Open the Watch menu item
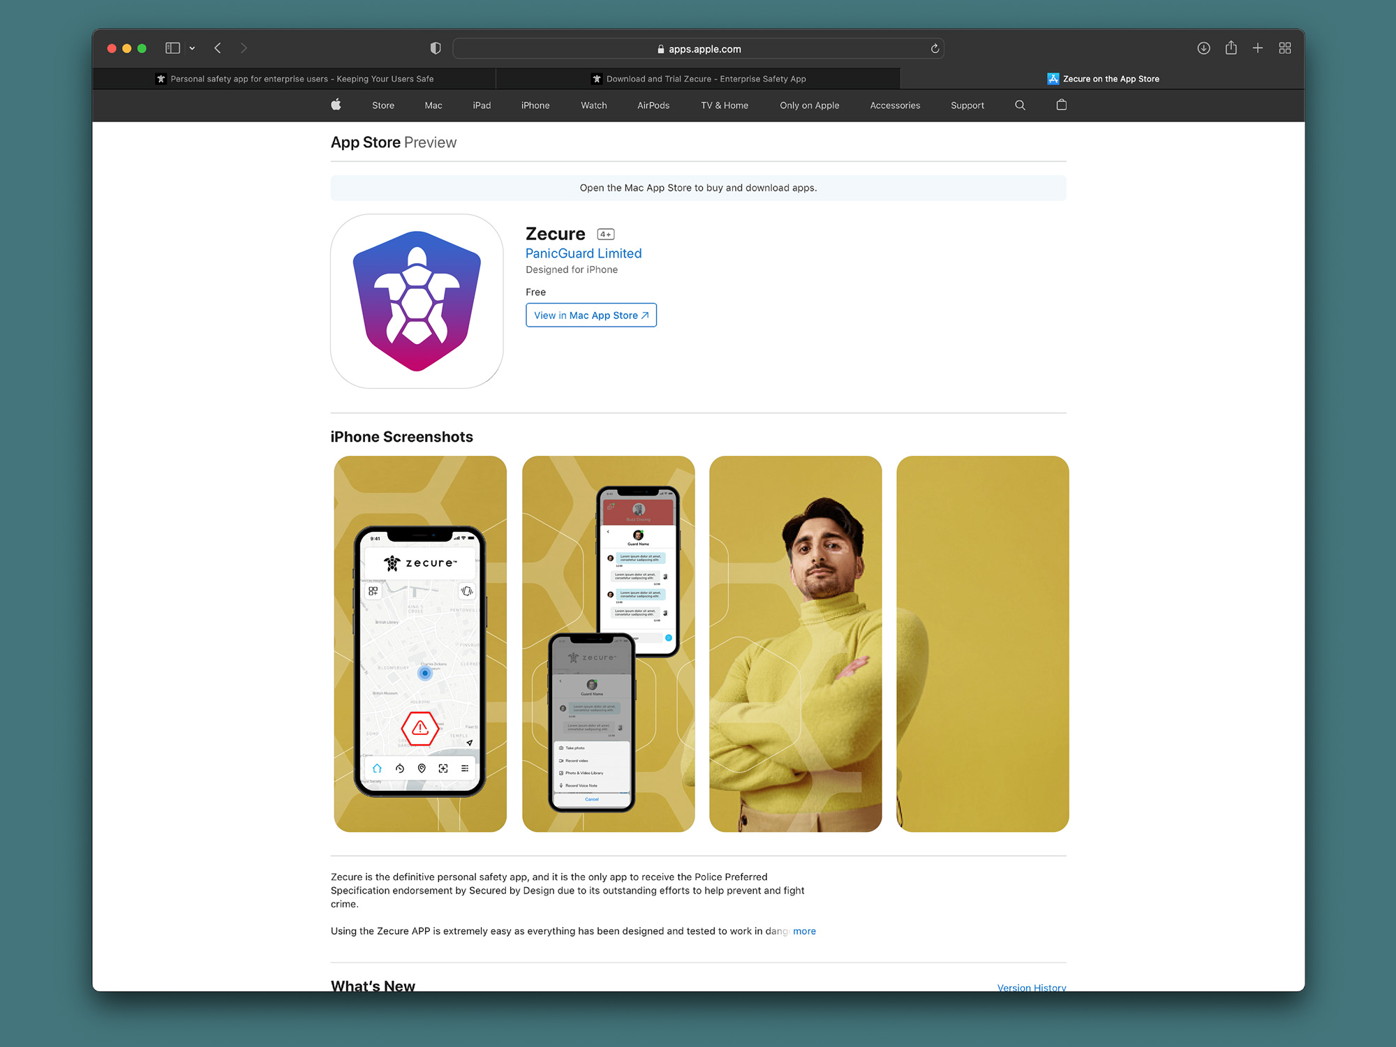 tap(594, 105)
